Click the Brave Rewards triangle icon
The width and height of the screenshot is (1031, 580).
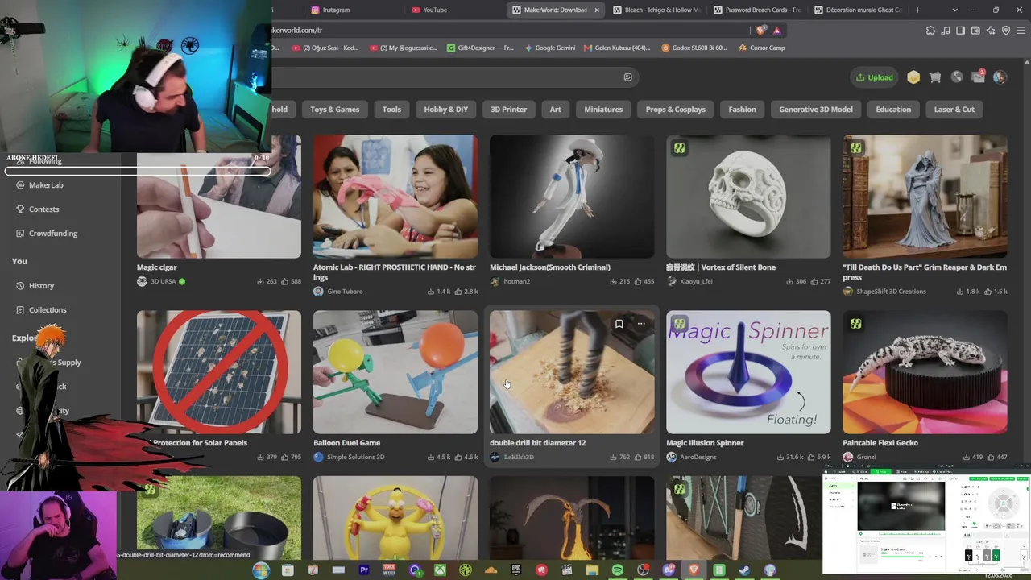click(x=776, y=31)
